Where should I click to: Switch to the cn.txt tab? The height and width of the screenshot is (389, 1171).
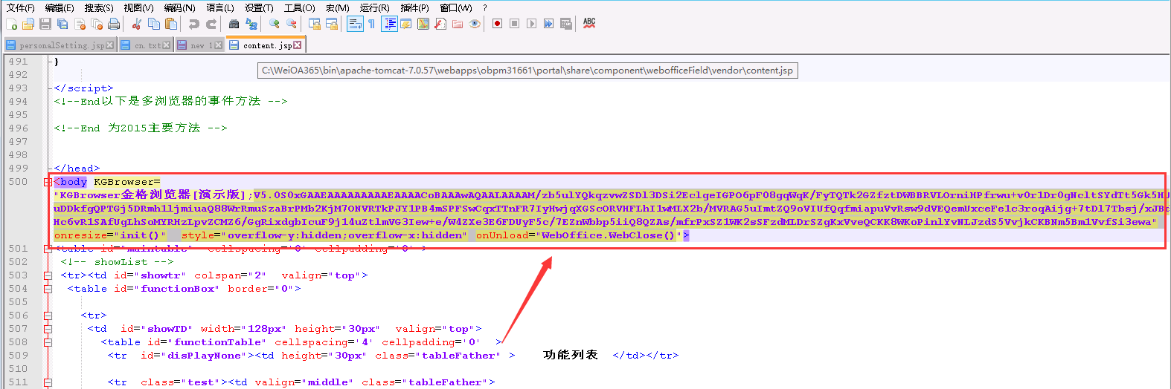pos(146,45)
